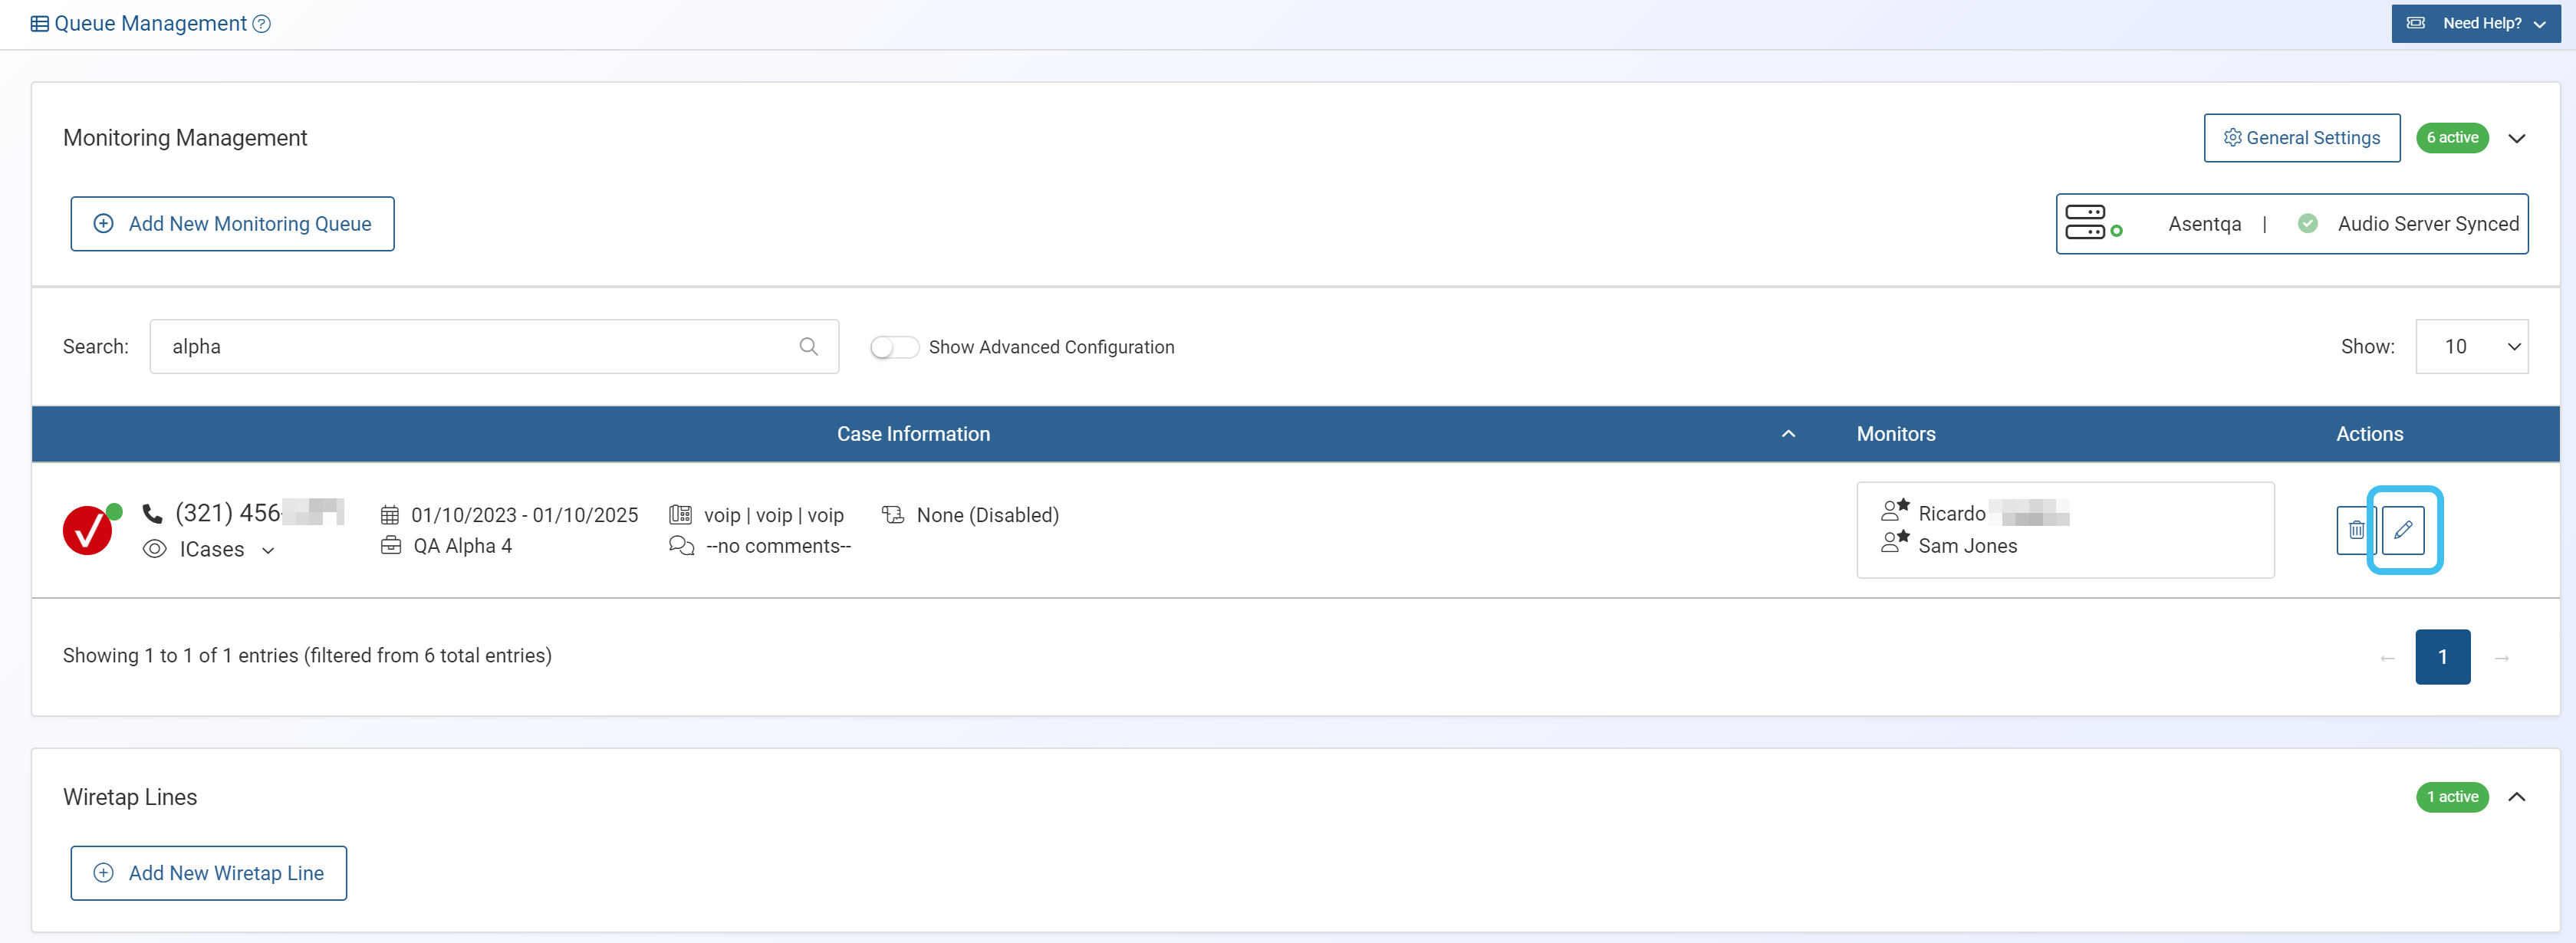
Task: Click the trash delete queue icon
Action: click(2355, 530)
